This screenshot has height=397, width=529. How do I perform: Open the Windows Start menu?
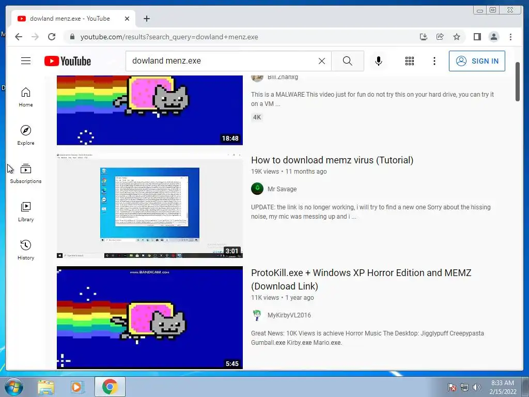click(13, 387)
